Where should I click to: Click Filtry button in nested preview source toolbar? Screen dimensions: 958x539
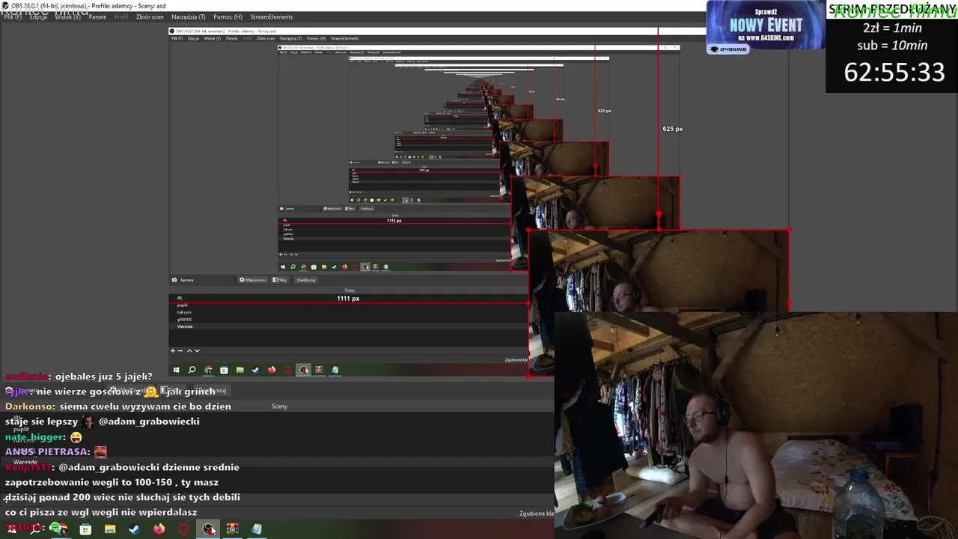[280, 280]
